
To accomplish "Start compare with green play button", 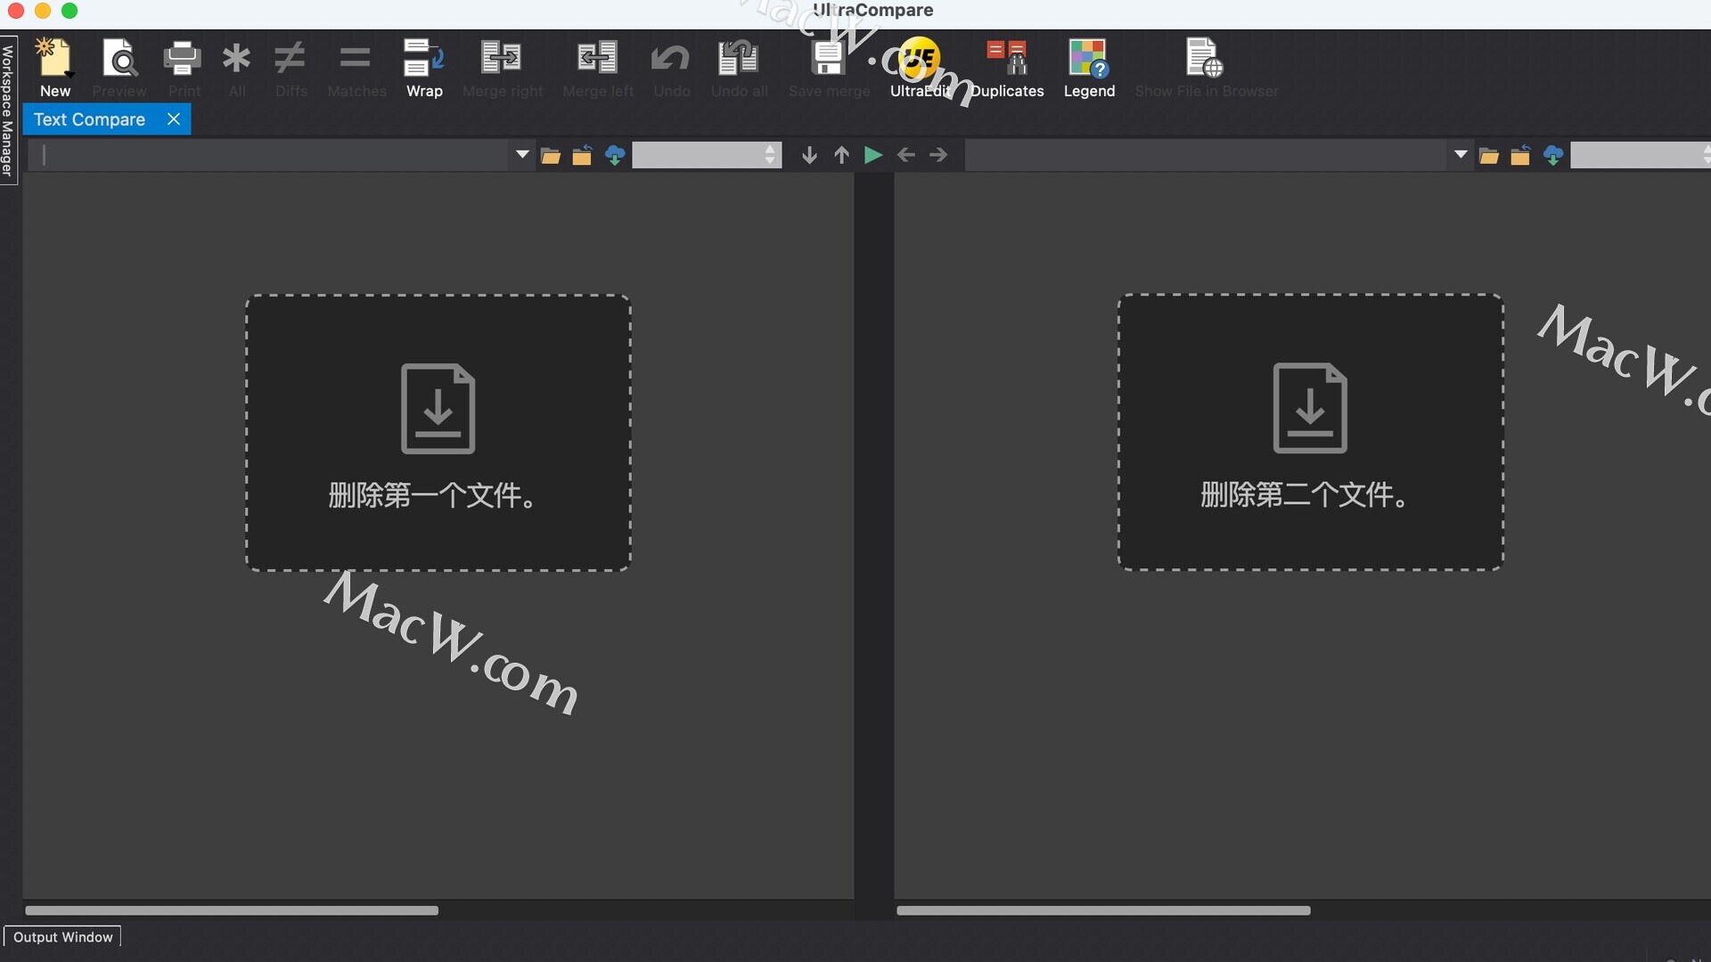I will coord(873,155).
